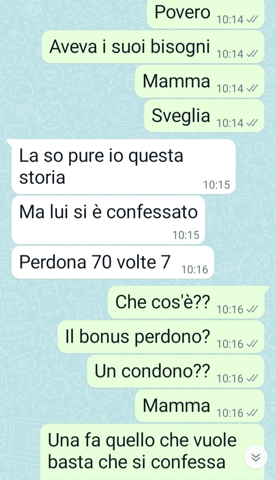Tap ticks next to 'Il bonus perdono?'
The height and width of the screenshot is (480, 276).
[250, 344]
